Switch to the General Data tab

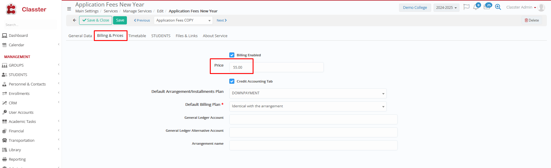[x=80, y=36]
